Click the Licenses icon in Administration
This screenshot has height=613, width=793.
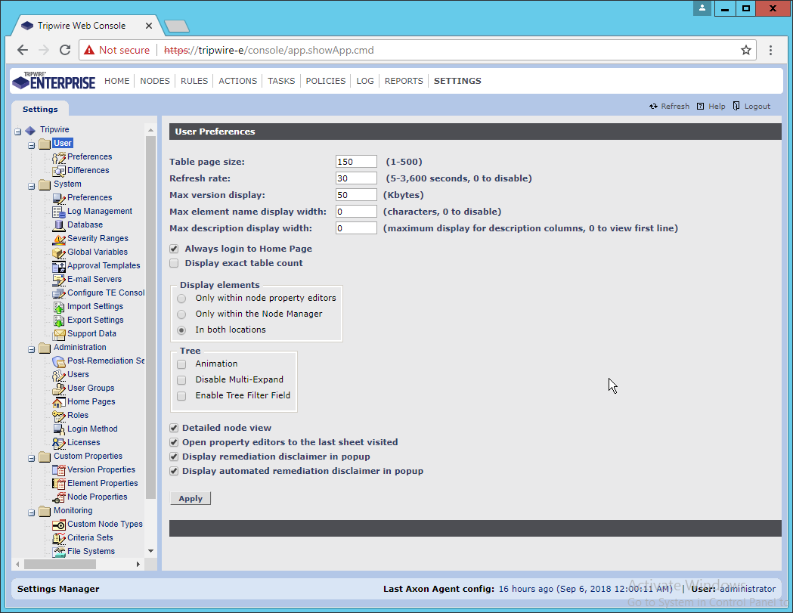59,443
